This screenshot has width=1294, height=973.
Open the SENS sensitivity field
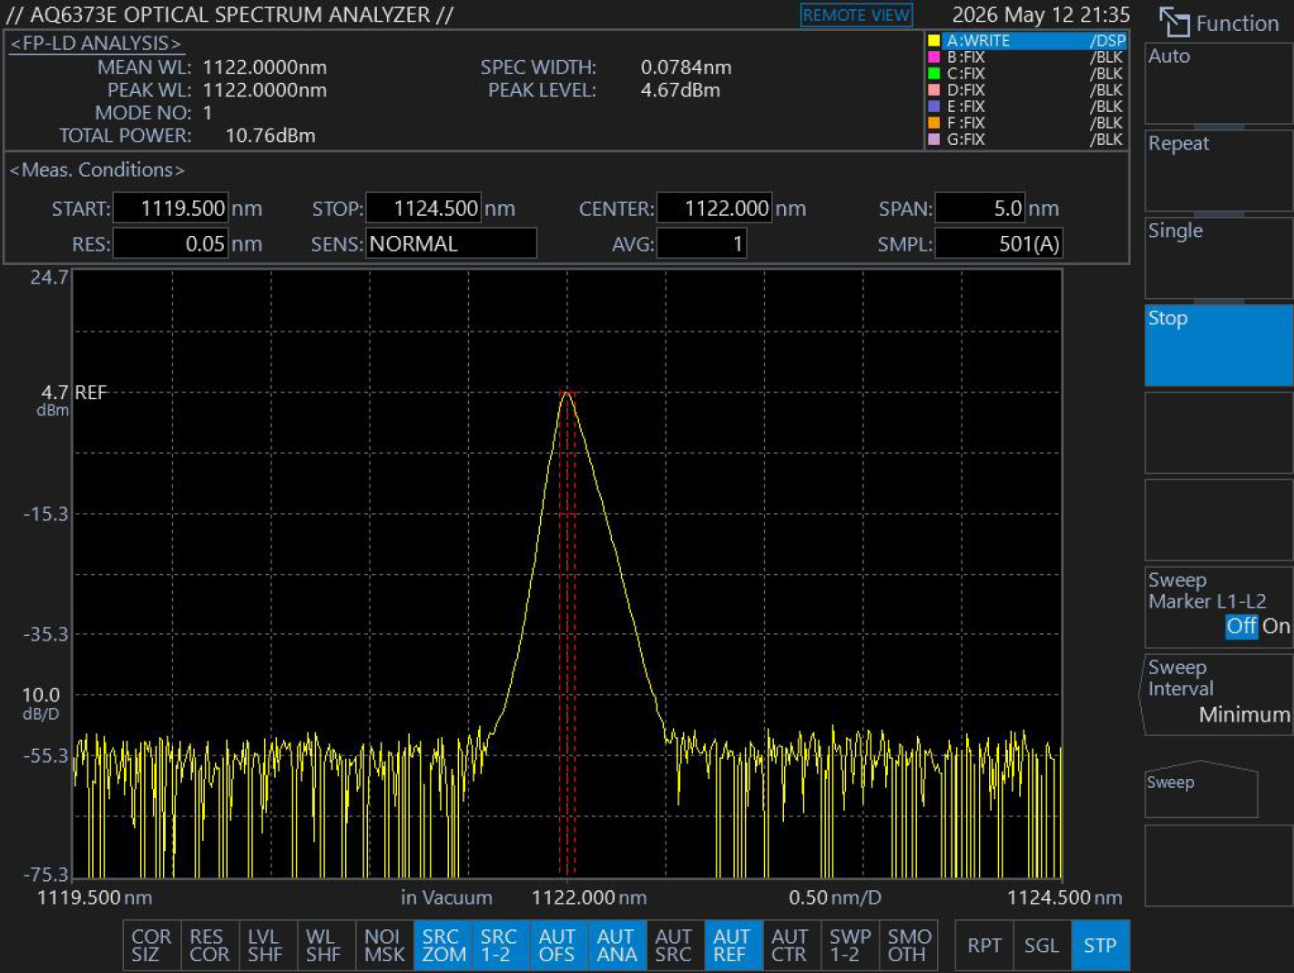tap(451, 243)
